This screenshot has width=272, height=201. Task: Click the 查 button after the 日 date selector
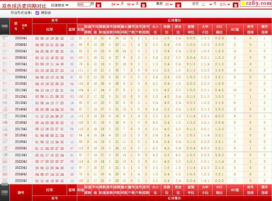(x=144, y=5)
